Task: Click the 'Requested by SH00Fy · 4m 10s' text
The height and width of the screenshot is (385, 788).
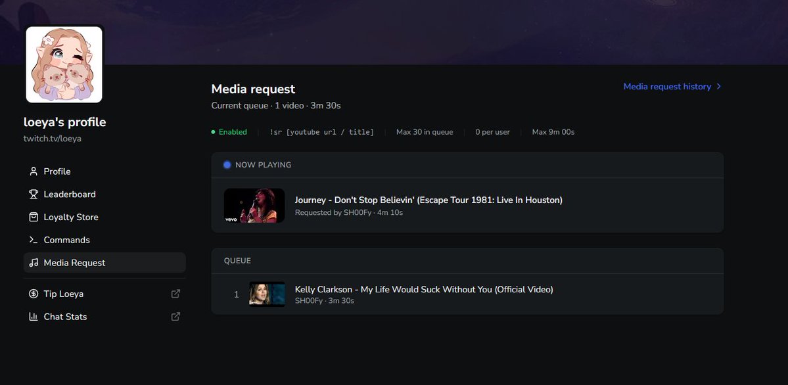Action: click(x=349, y=213)
